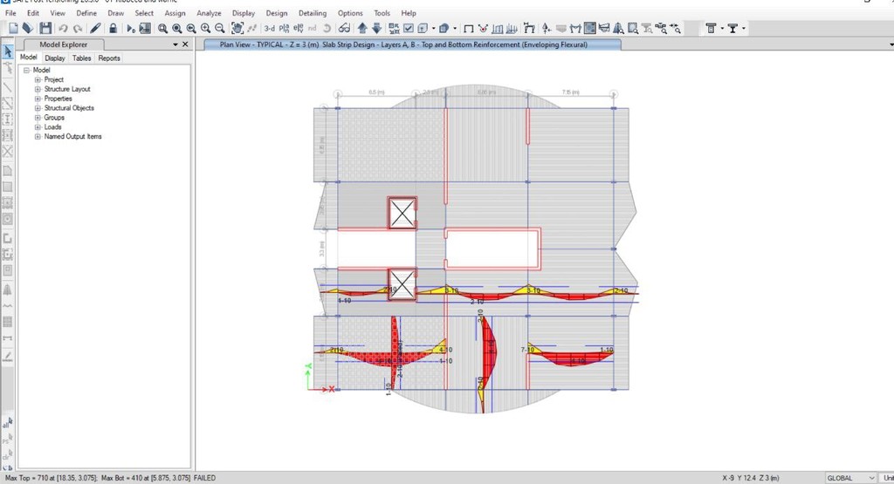Switch to Elevation view button
The height and width of the screenshot is (484, 894).
(x=299, y=29)
